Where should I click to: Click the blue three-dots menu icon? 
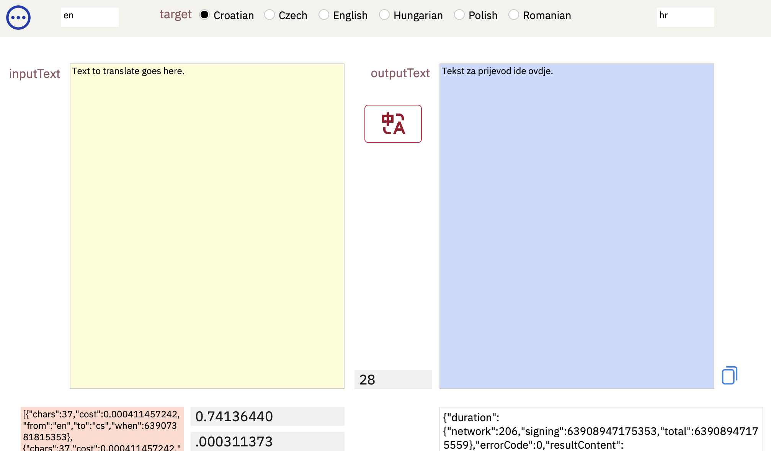18,18
